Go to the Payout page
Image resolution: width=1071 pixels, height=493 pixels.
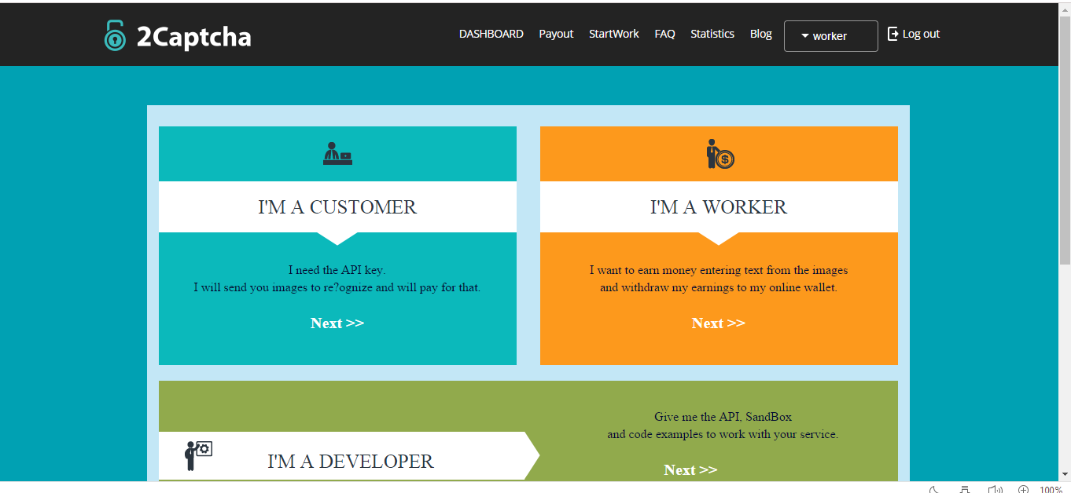tap(556, 34)
